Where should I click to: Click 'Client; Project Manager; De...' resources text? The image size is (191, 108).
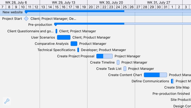click(53, 19)
